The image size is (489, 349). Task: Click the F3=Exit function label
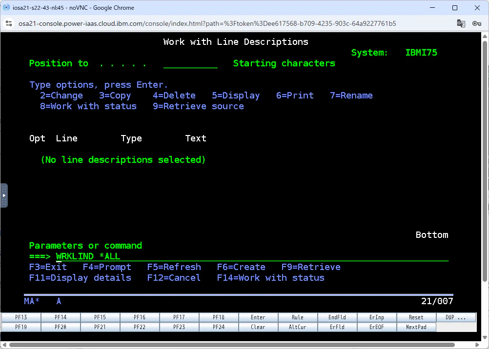tap(48, 267)
